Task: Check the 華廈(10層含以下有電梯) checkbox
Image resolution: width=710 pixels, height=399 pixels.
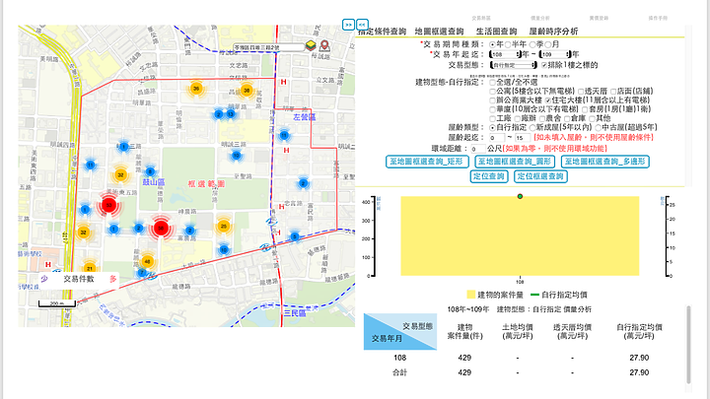Action: [x=493, y=109]
